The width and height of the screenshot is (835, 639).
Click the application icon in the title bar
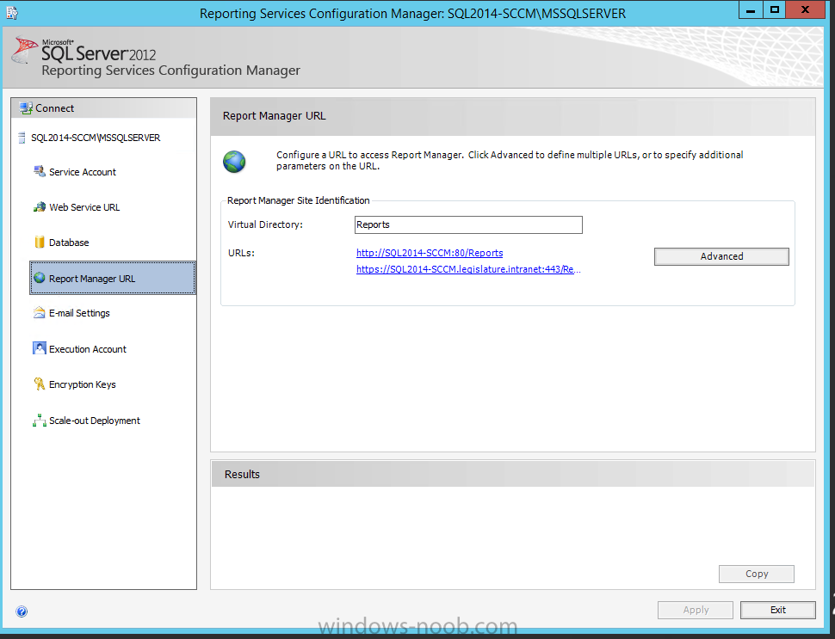pos(12,13)
